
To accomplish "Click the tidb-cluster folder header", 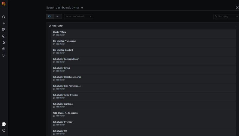I will coord(142,26).
